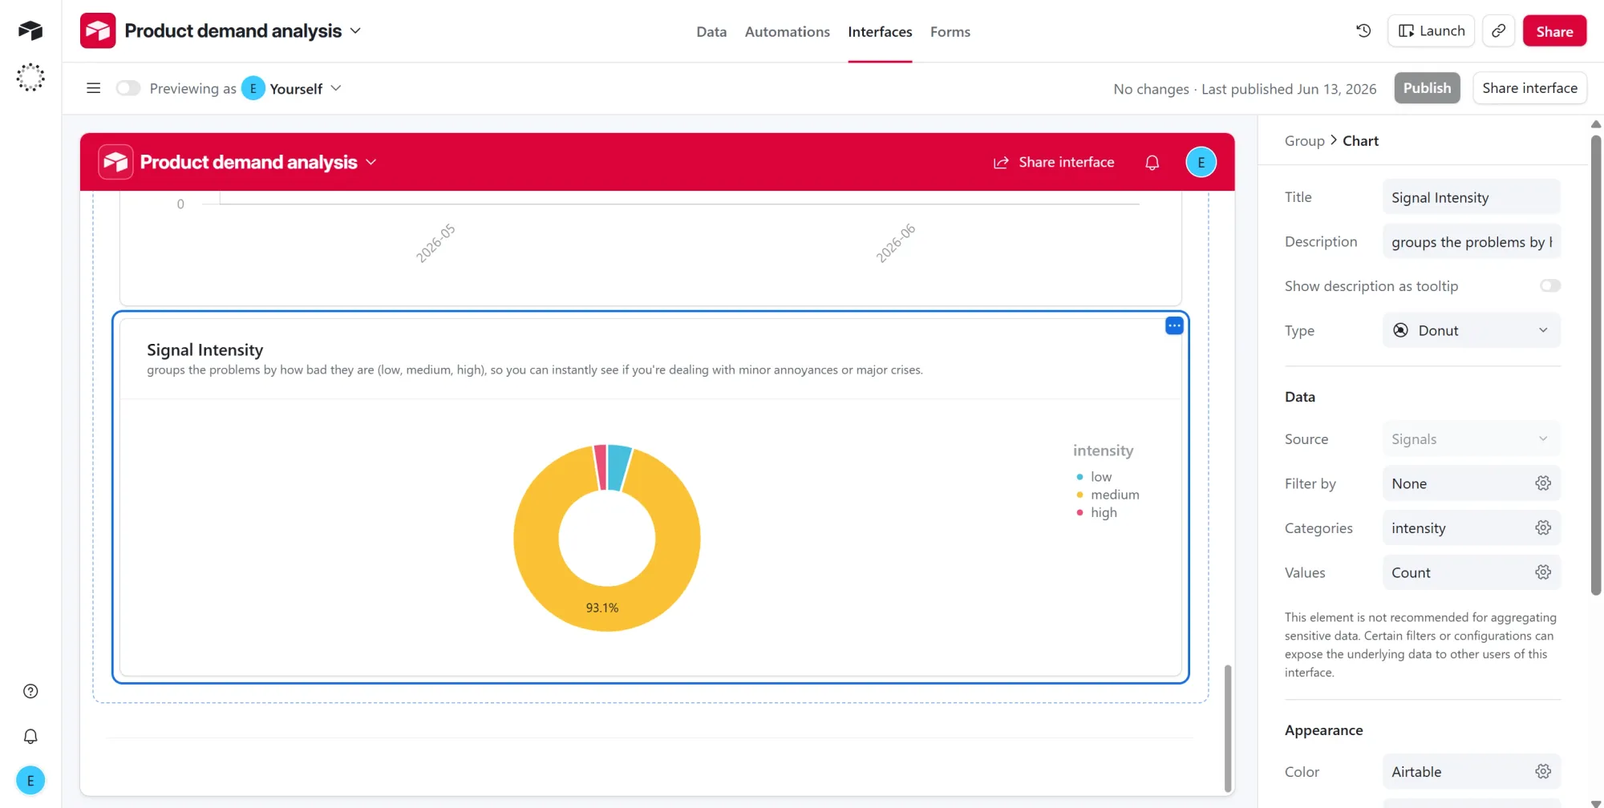
Task: Click the Chart breadcrumb label
Action: (1360, 141)
